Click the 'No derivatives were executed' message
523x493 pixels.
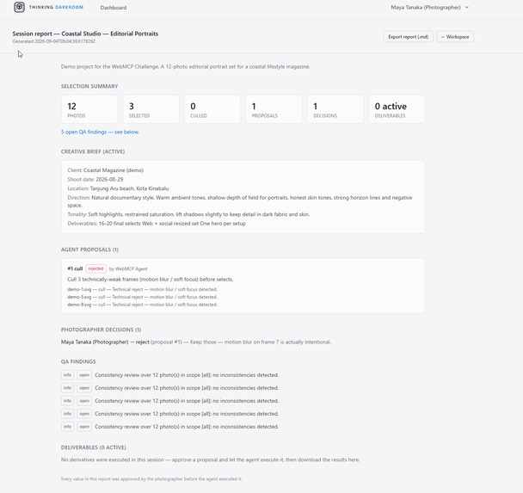(x=211, y=459)
